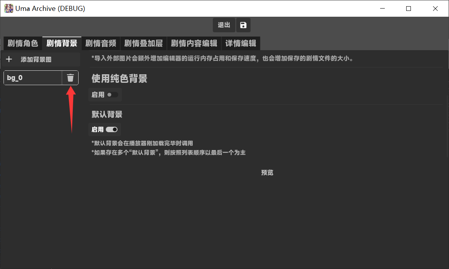Delete bg_0 with the trash icon
The height and width of the screenshot is (269, 449).
(70, 78)
